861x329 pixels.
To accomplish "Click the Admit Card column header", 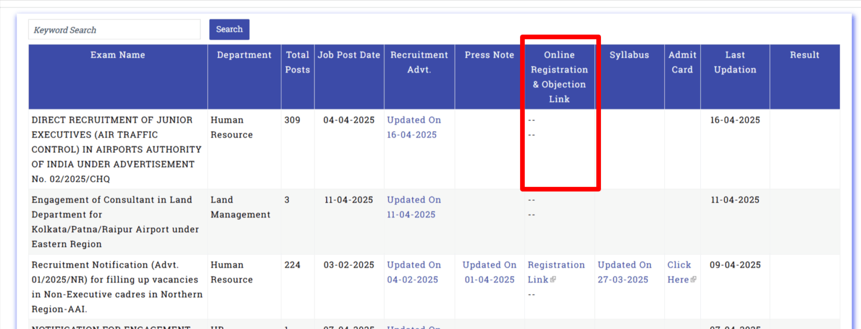I will click(682, 62).
